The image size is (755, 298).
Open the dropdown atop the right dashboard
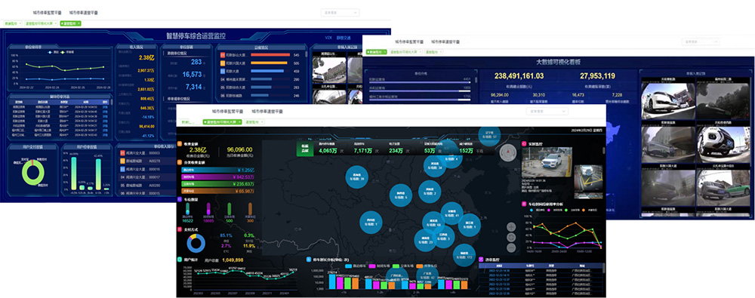pos(701,42)
